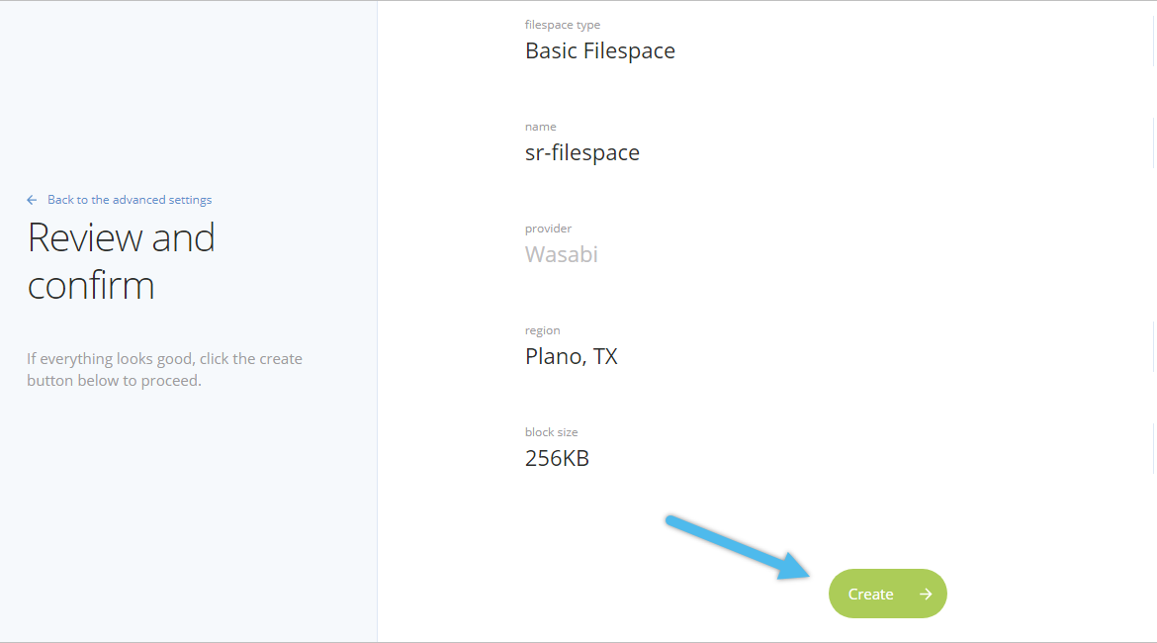The height and width of the screenshot is (643, 1157).
Task: Click the region field label
Action: pyautogui.click(x=542, y=330)
